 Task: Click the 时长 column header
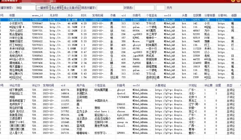[84, 15]
